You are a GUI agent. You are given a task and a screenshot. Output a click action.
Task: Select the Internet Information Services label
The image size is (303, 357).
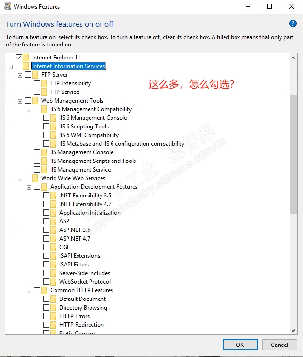pos(68,66)
